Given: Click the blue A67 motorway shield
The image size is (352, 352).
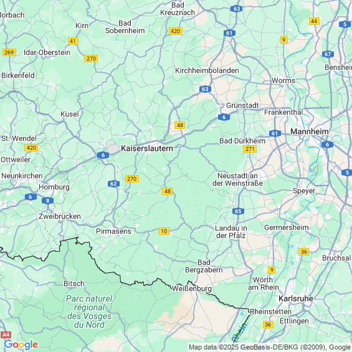Looking at the screenshot, I should point(328,54).
